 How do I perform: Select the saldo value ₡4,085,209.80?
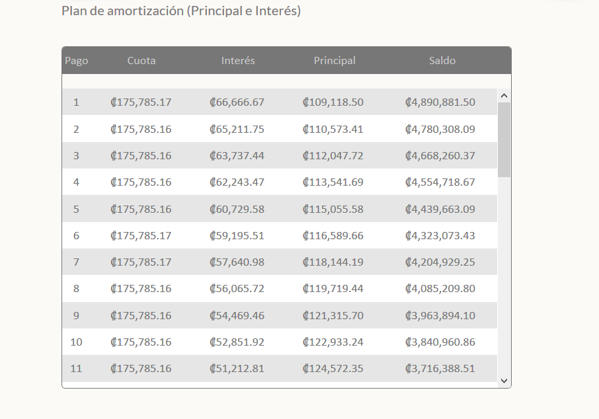click(440, 289)
